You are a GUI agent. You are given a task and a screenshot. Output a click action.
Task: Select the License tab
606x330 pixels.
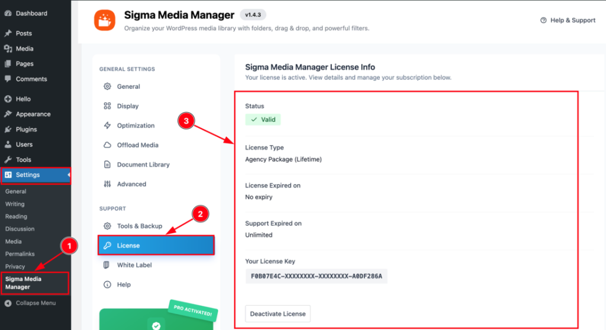[156, 245]
